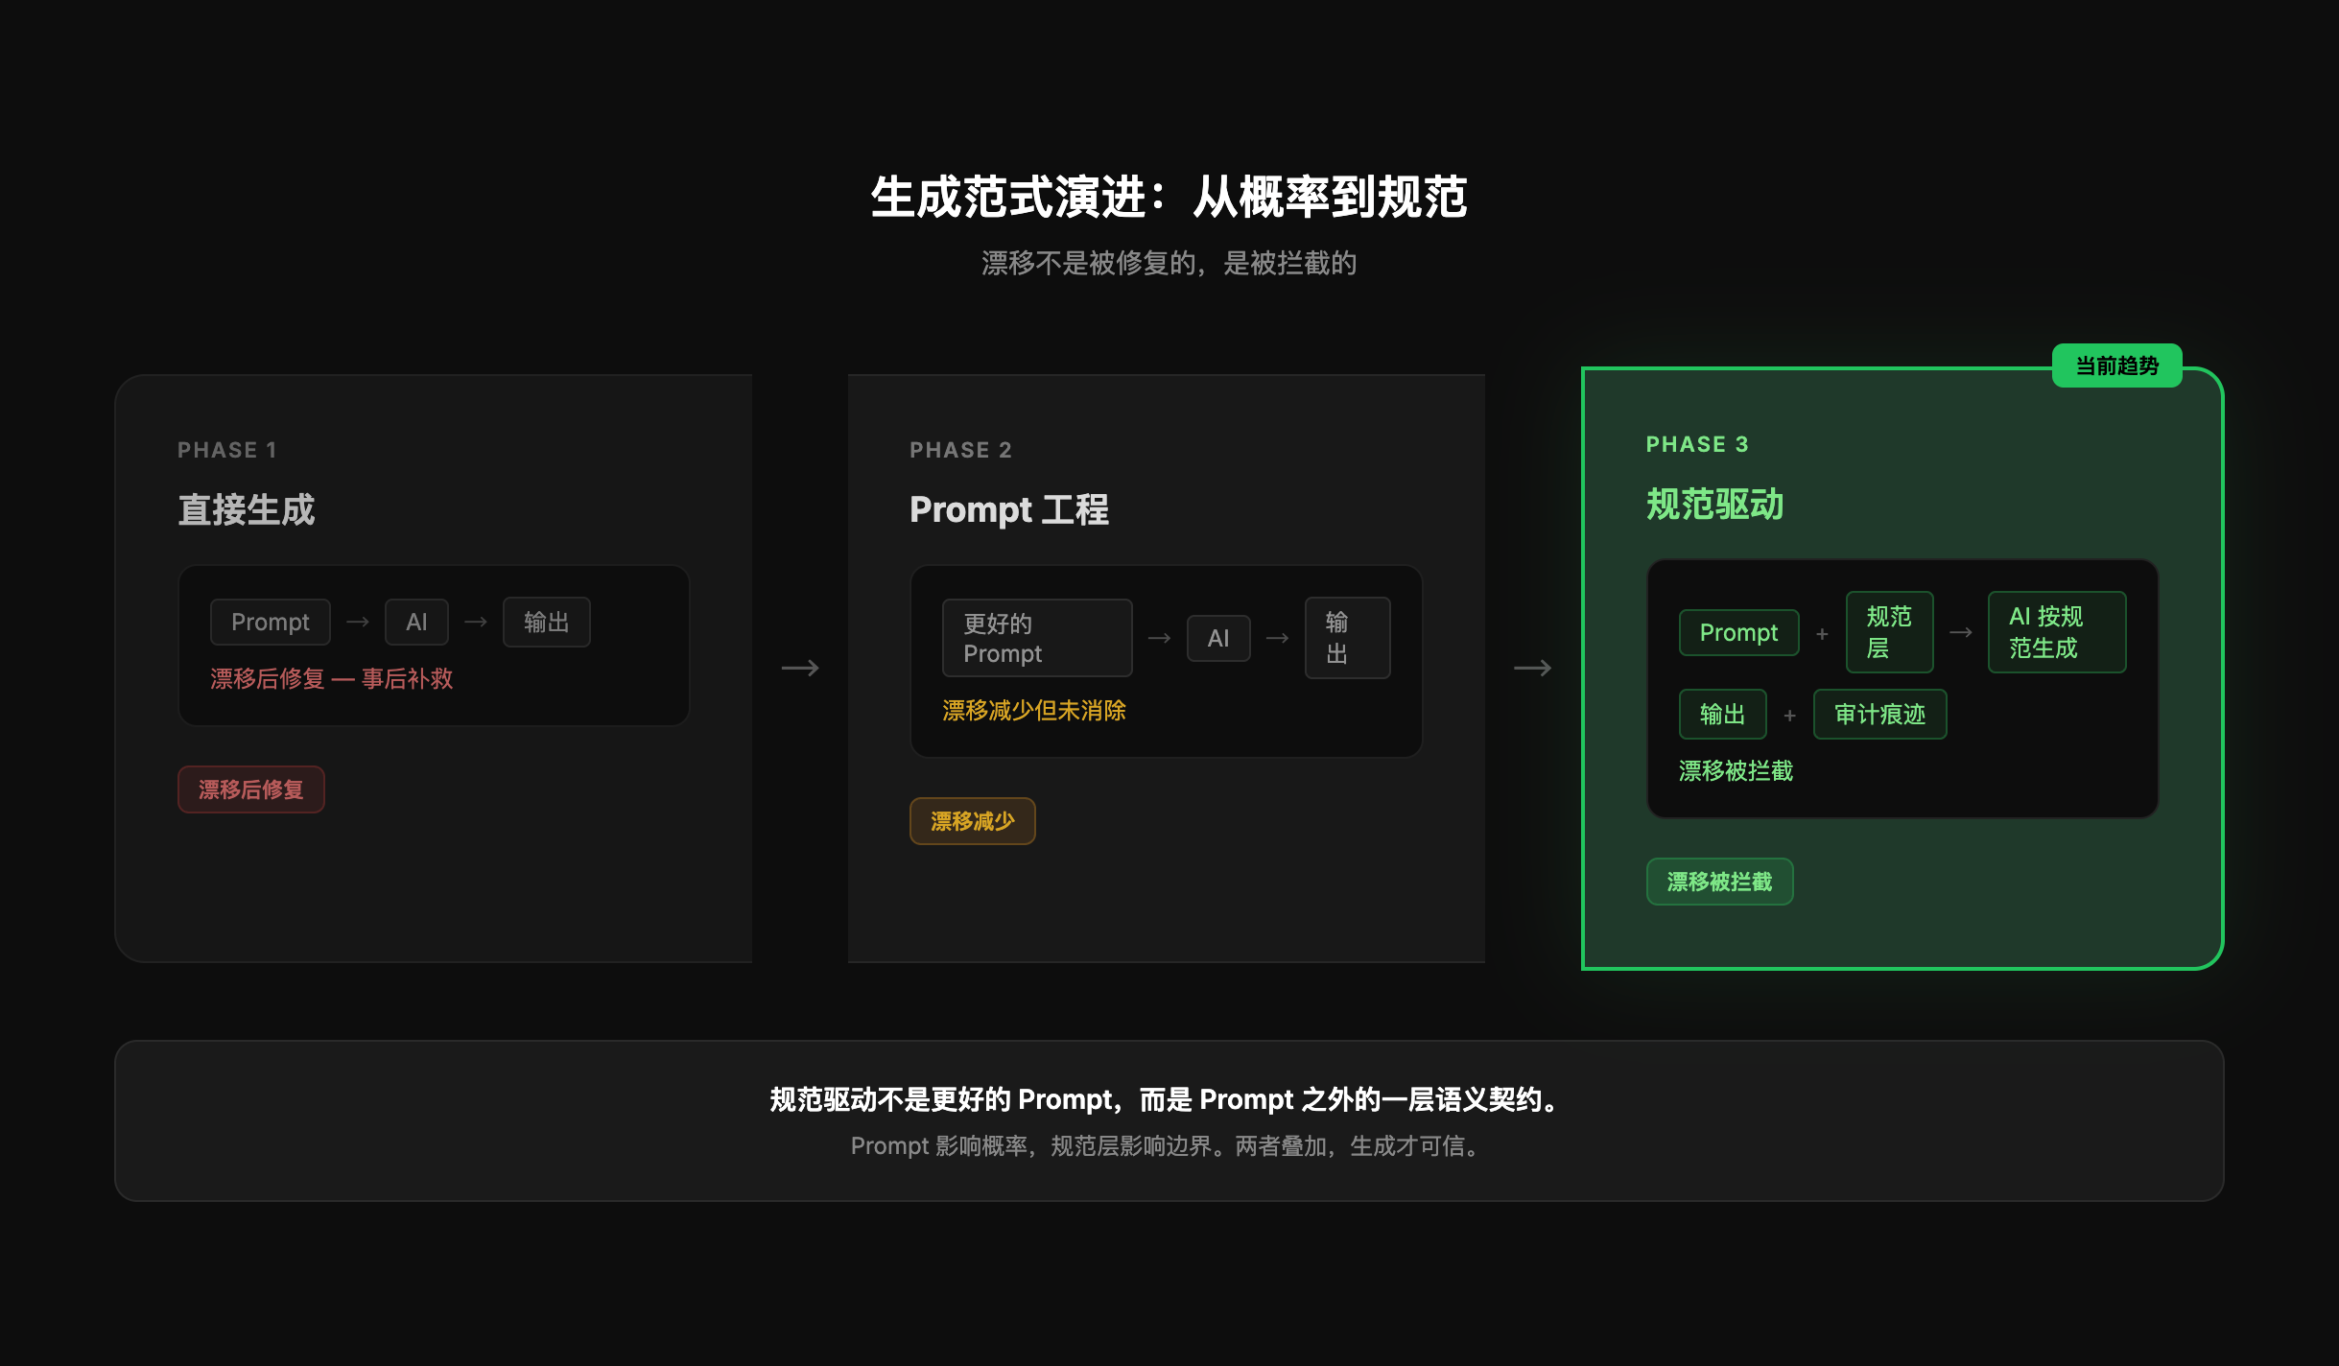Click the 规范驱动 heading in the Phase 3 card
This screenshot has width=2339, height=1366.
coord(1714,504)
